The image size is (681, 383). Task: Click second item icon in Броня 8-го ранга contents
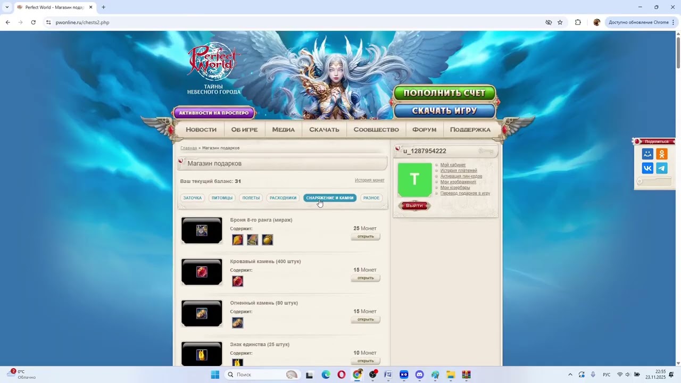[x=252, y=240]
